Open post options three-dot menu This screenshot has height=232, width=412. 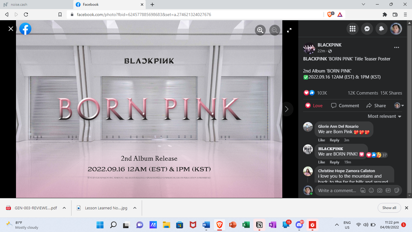pyautogui.click(x=397, y=47)
